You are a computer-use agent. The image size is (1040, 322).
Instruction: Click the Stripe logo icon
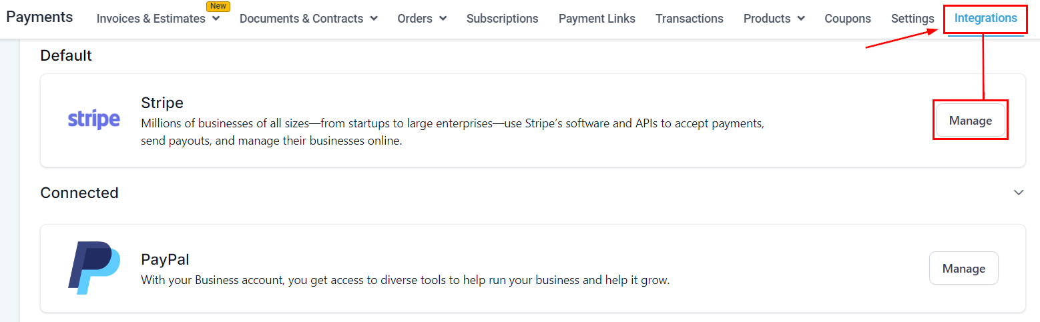point(94,120)
